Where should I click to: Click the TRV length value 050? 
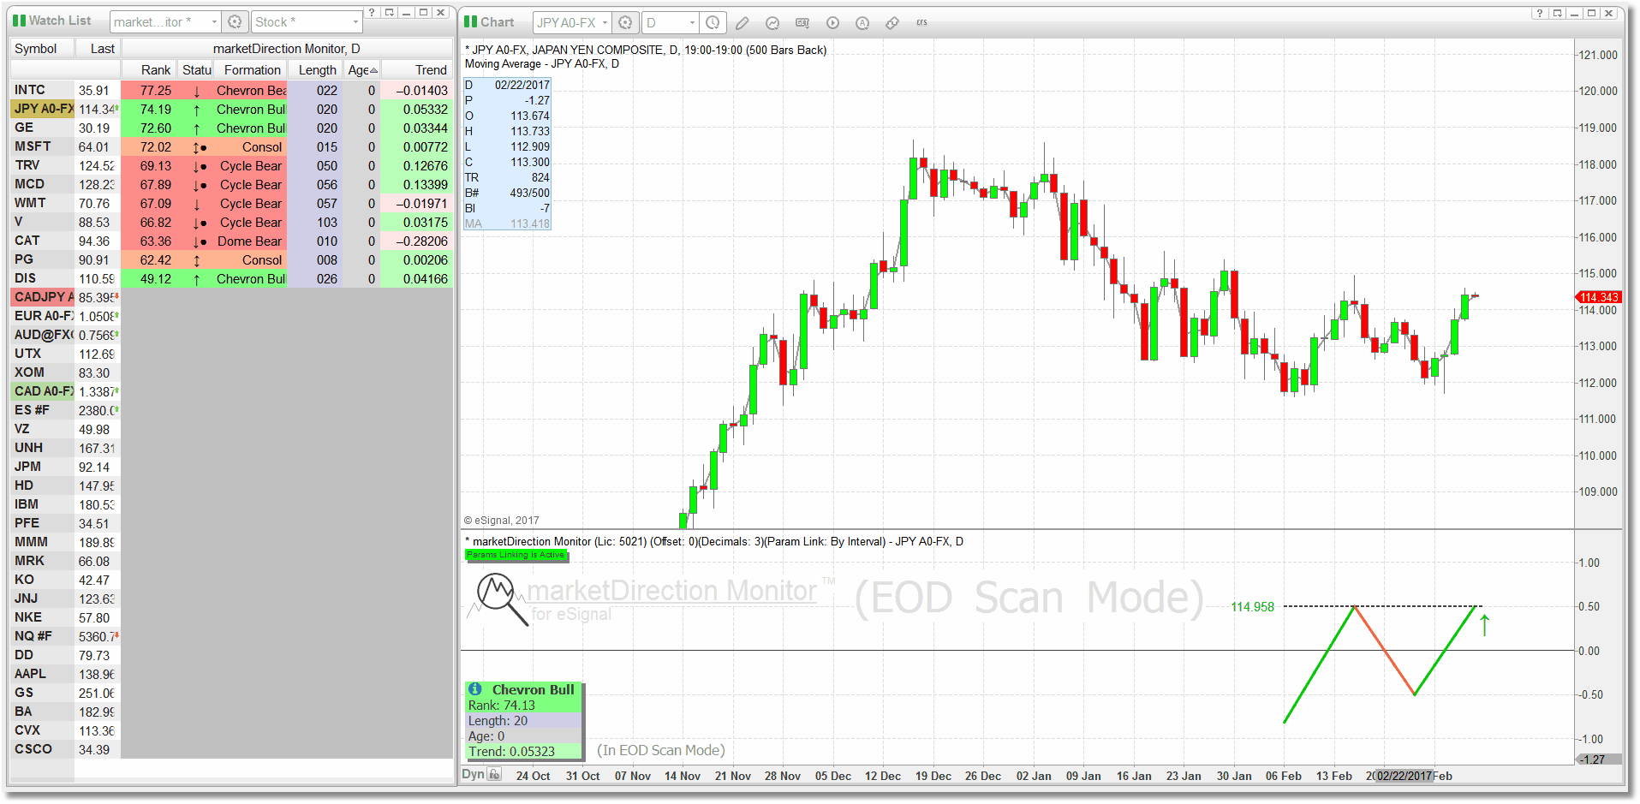[326, 166]
